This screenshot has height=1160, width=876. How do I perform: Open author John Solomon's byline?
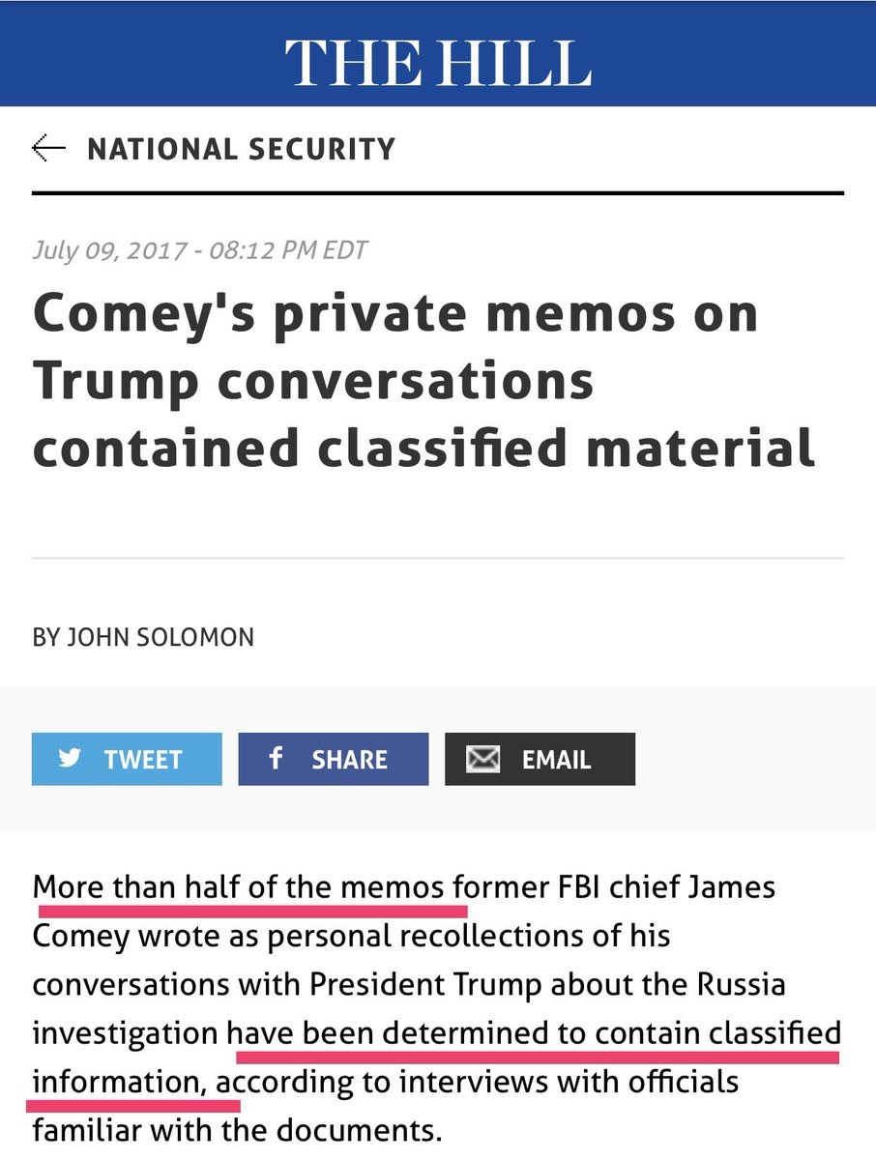143,637
